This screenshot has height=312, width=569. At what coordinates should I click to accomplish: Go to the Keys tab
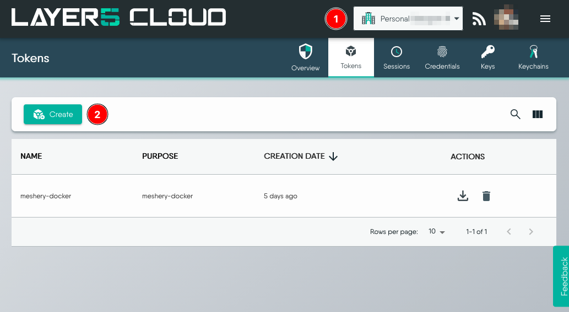[487, 58]
